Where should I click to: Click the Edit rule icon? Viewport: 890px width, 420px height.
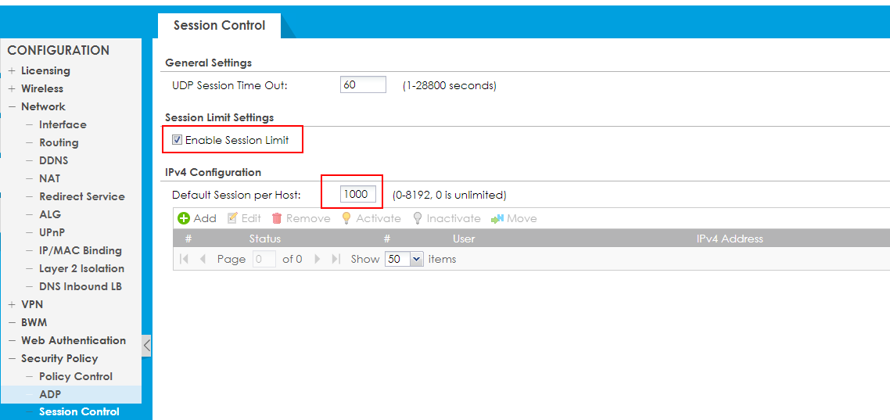pos(232,219)
